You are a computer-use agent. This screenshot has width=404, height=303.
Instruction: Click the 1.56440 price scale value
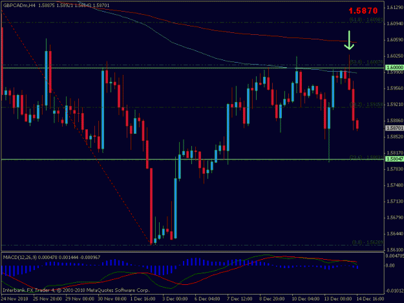[395, 234]
